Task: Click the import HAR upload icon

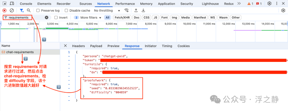Action: [136, 10]
